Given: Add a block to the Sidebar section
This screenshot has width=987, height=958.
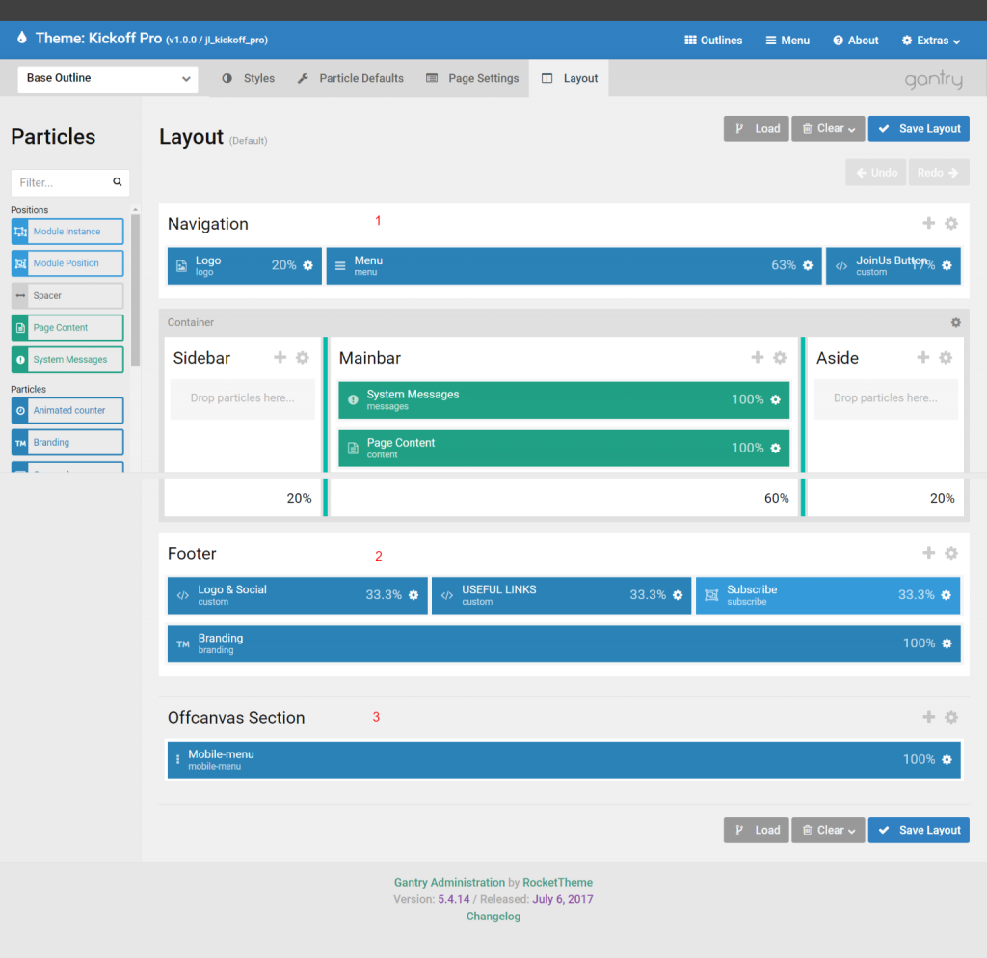Looking at the screenshot, I should [281, 357].
